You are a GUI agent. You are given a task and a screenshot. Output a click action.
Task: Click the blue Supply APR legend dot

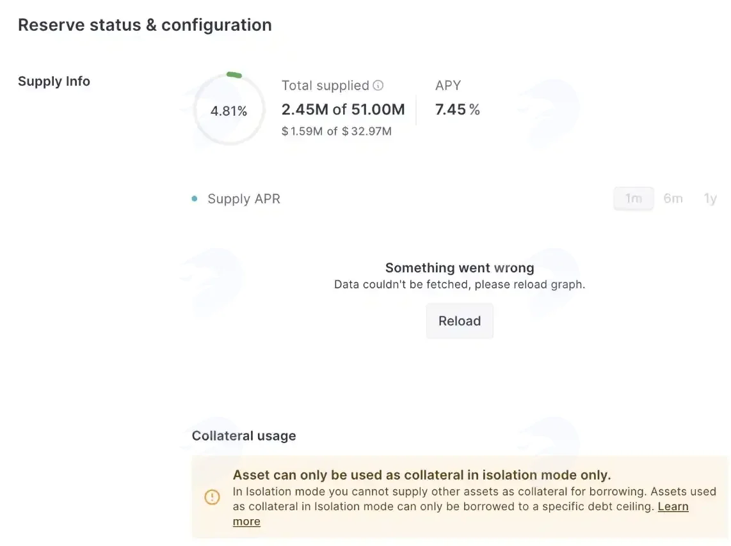point(195,199)
